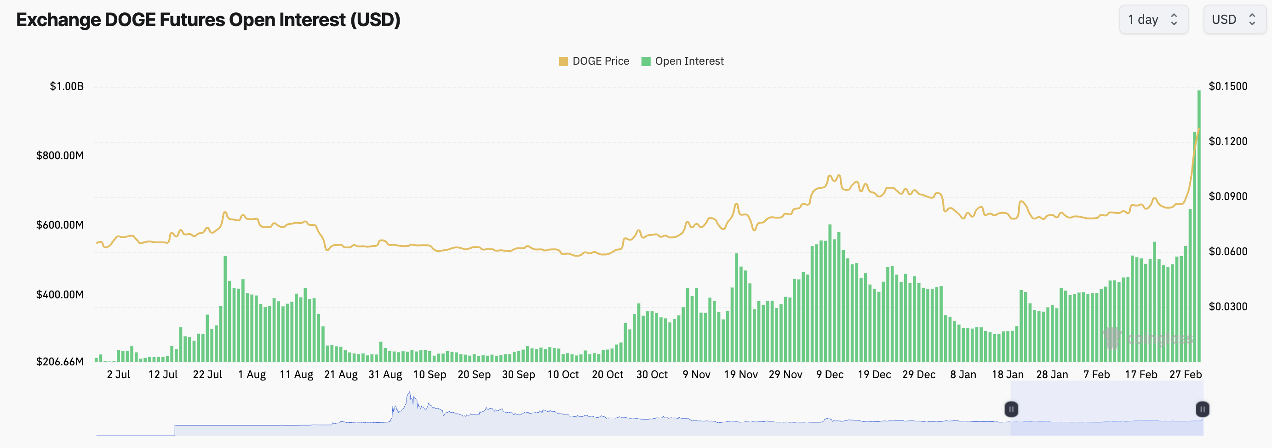Click the 12 Jul date label
This screenshot has width=1272, height=448.
pyautogui.click(x=163, y=375)
